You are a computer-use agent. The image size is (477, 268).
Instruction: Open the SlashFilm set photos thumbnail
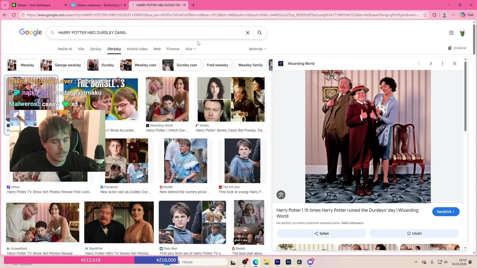tap(119, 222)
